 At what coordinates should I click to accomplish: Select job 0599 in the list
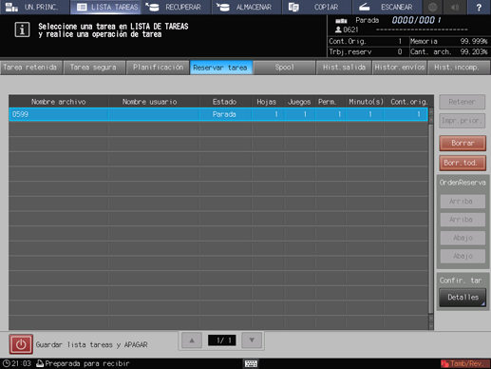pyautogui.click(x=218, y=114)
